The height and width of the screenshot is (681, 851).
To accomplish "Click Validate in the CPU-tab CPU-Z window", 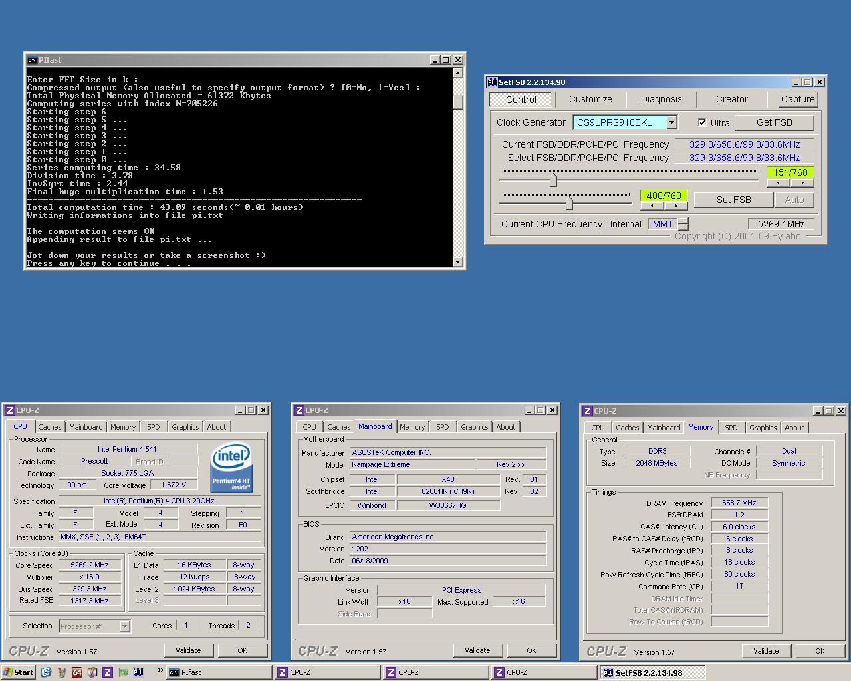I will click(188, 650).
